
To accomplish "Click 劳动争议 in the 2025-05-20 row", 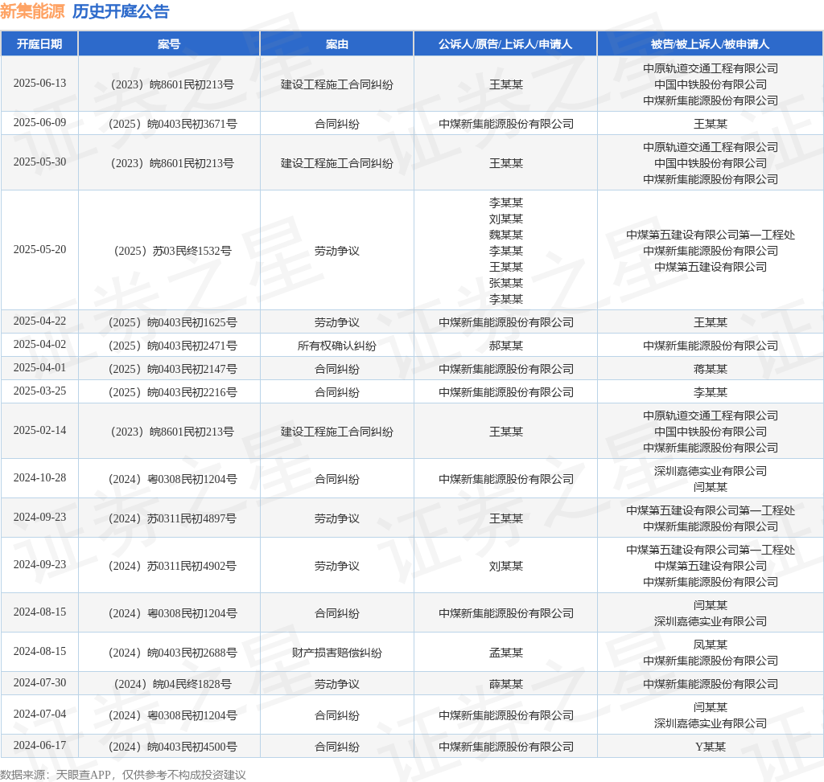I will [337, 251].
